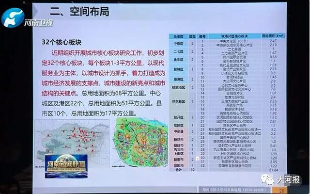This screenshot has height=194, width=310.
Task: Select the 金水区 district cell
Action: pos(179,60)
